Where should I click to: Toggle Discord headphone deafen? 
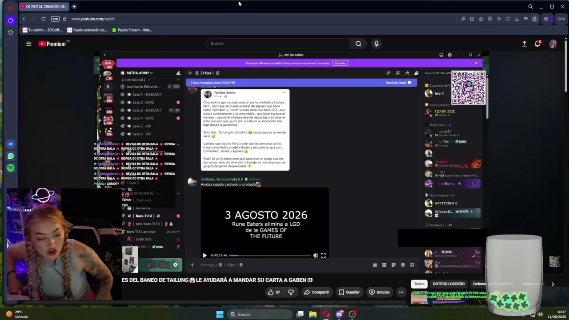coord(162,265)
